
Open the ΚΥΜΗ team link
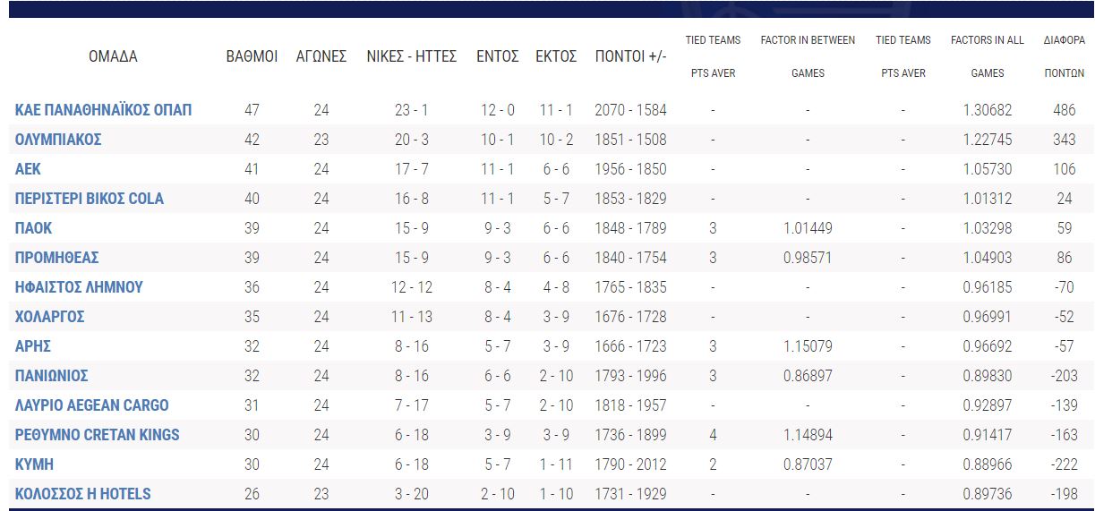click(34, 464)
